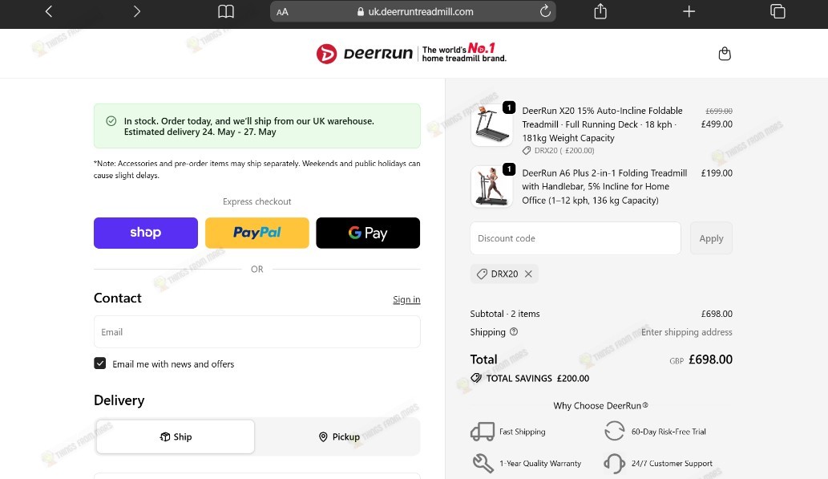
Task: Select the 60-Day Risk-Free Trial icon
Action: click(x=614, y=431)
